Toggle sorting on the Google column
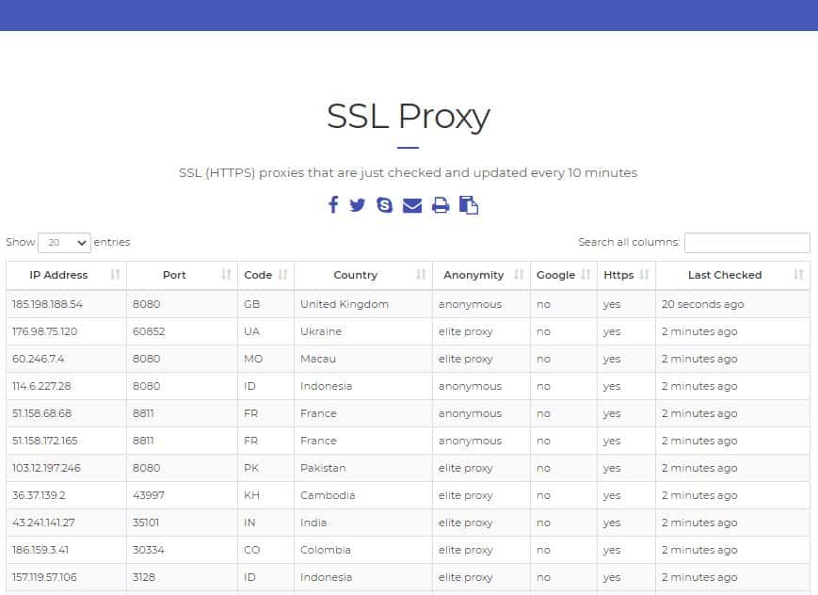Screen dimensions: 818x595 pyautogui.click(x=585, y=275)
